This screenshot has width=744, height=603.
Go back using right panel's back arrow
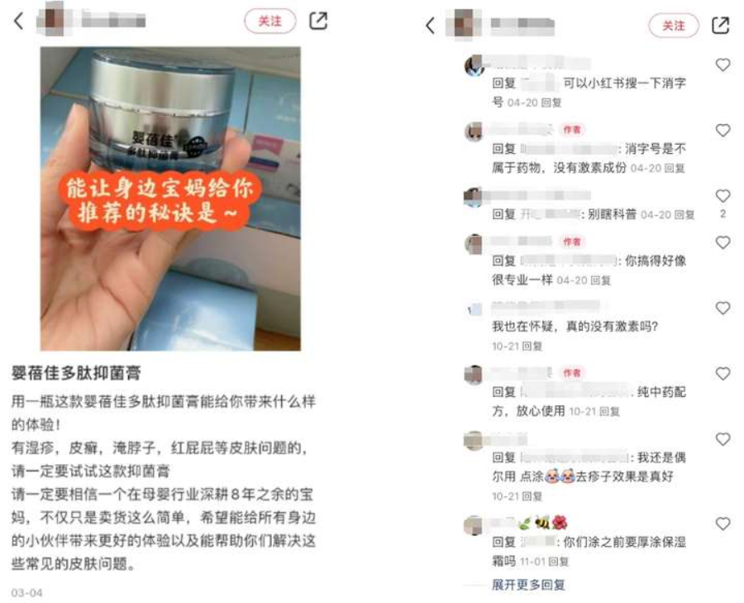430,26
